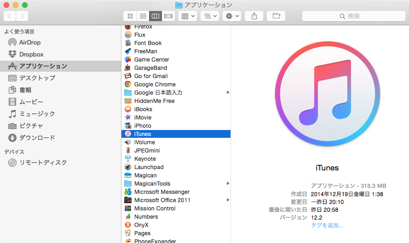Click the JPEGmini app icon

click(x=128, y=151)
